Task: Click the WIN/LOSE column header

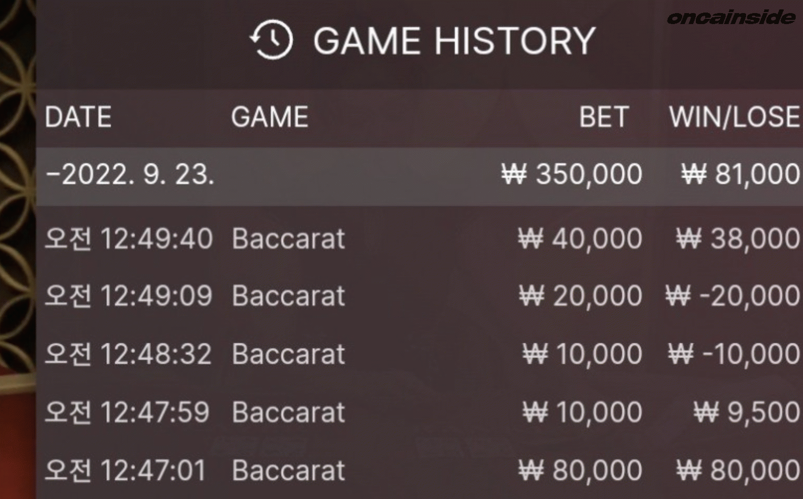Action: tap(734, 117)
